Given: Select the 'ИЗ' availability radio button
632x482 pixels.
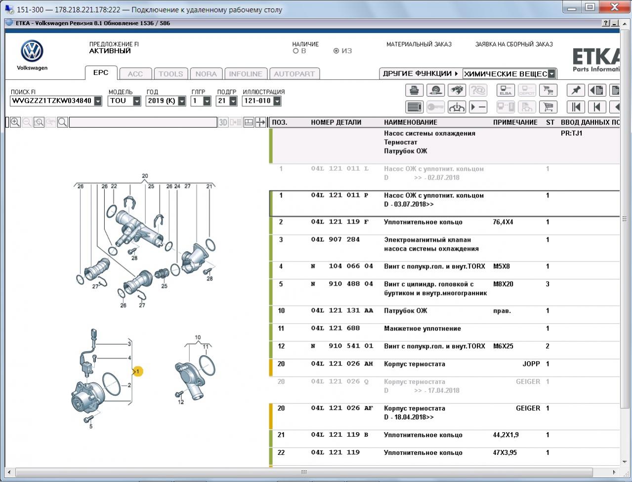Looking at the screenshot, I should click(x=336, y=51).
